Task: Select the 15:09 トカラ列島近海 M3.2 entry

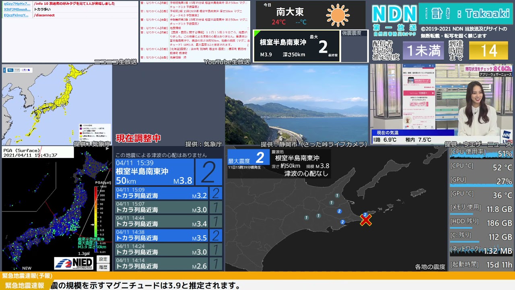Action: pyautogui.click(x=162, y=193)
